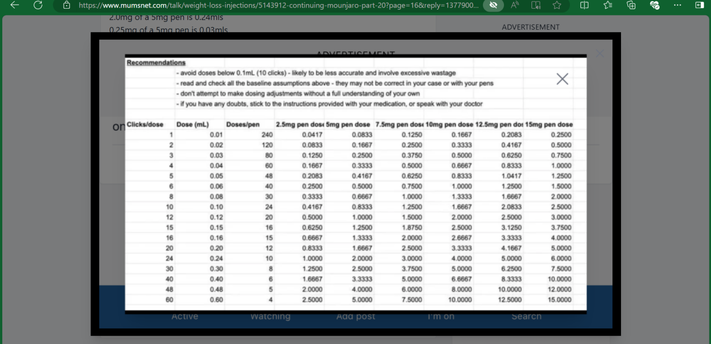The width and height of the screenshot is (711, 344).
Task: Open the favorites list
Action: pyautogui.click(x=608, y=5)
